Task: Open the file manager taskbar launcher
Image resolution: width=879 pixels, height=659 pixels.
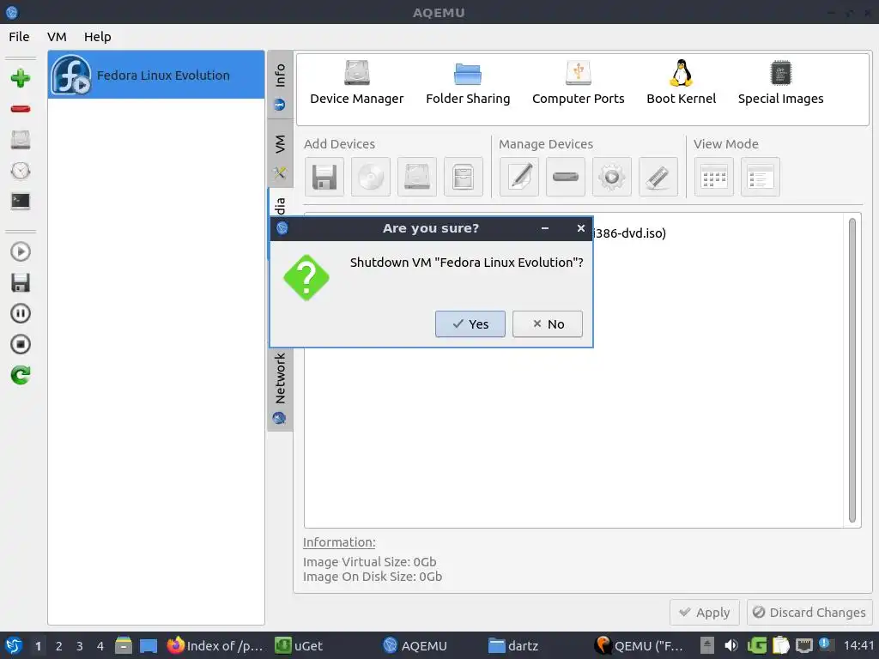Action: coord(124,645)
